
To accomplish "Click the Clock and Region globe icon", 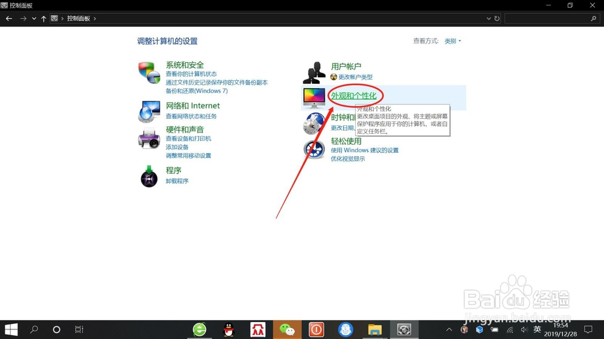I will coord(314,124).
